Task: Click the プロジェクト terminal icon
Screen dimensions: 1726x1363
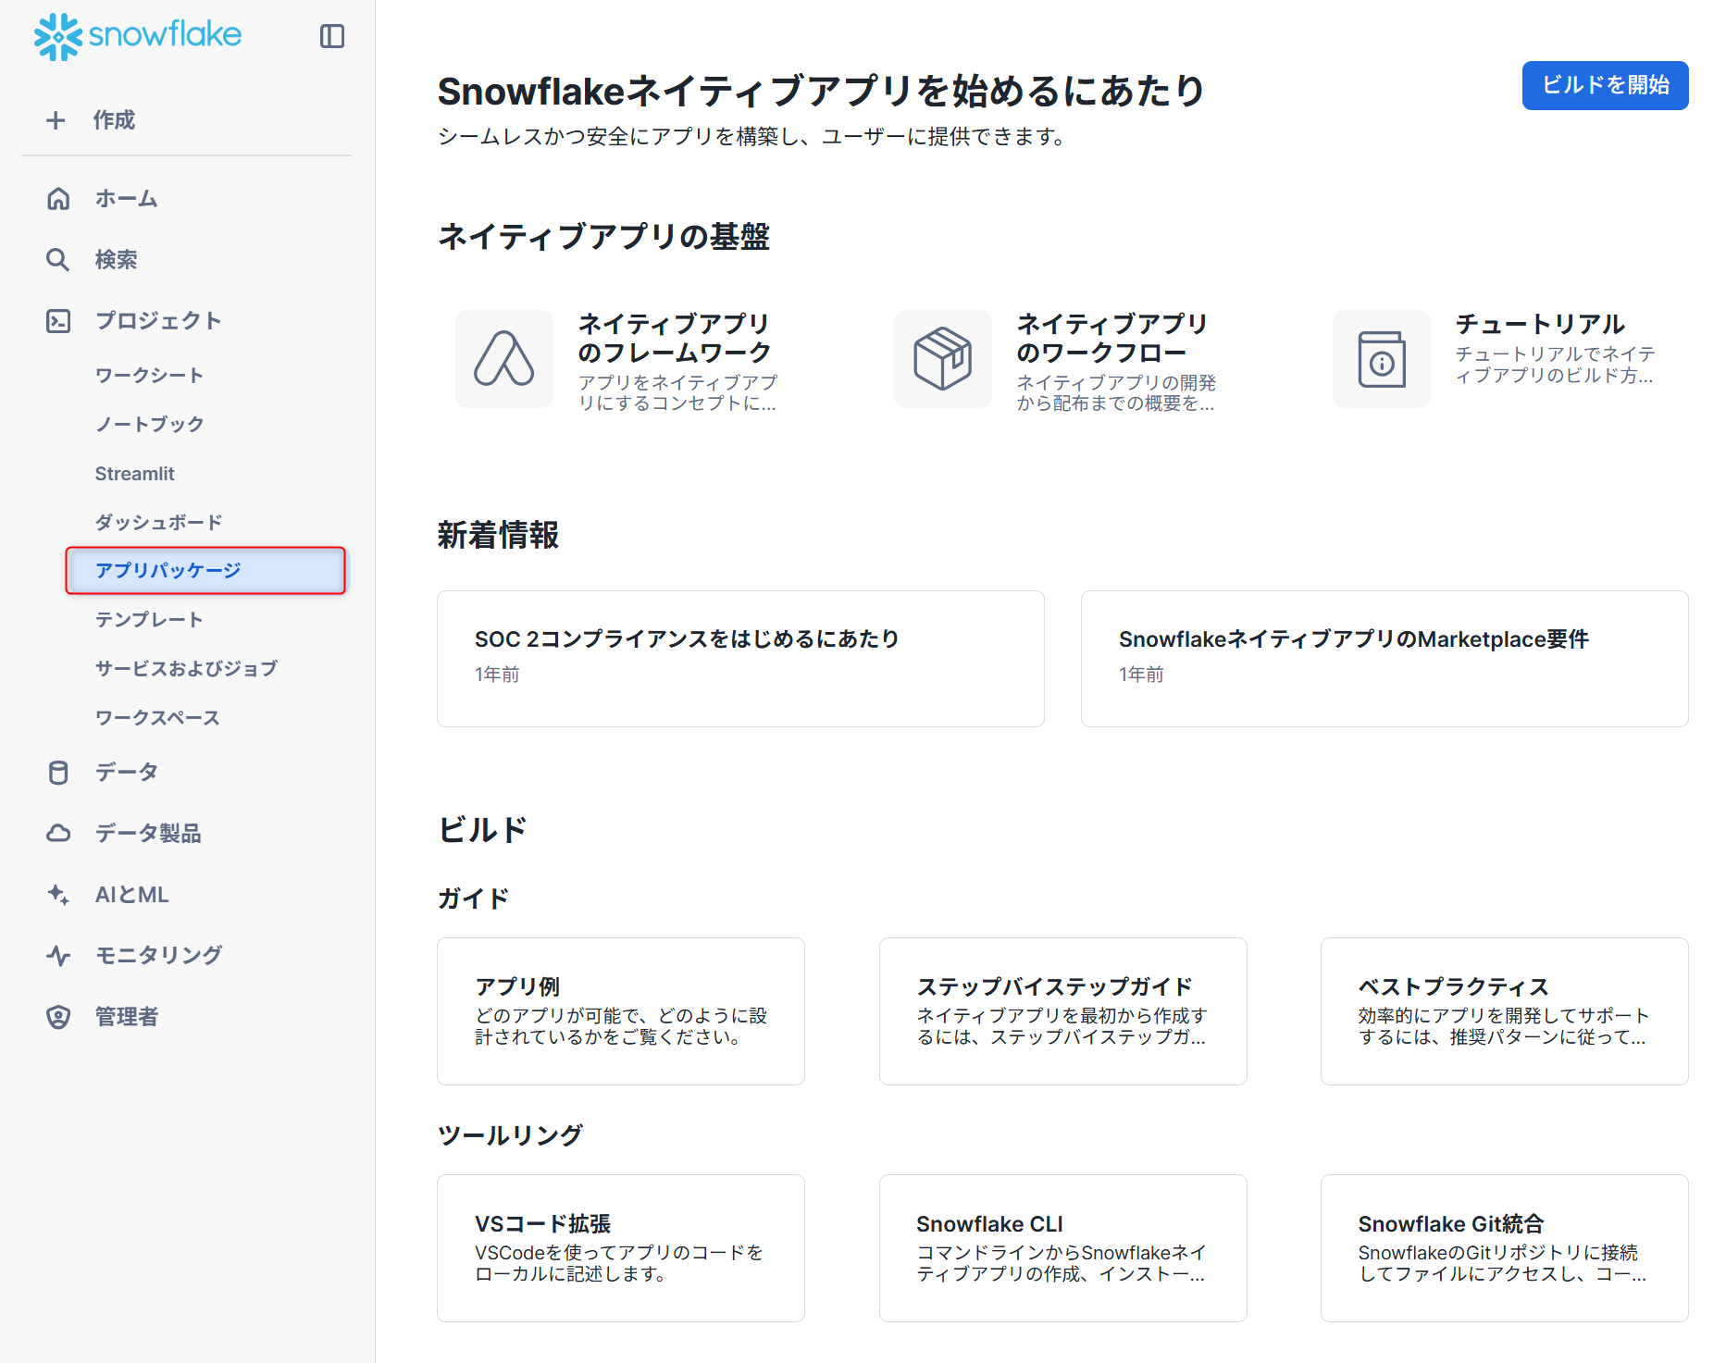Action: coord(58,321)
